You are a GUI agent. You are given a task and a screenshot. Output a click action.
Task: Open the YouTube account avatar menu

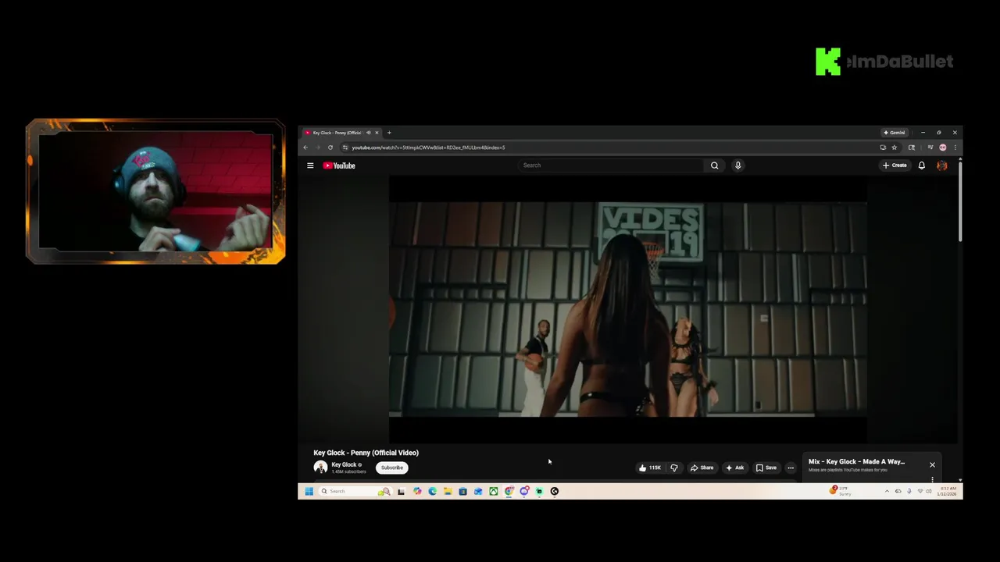click(x=941, y=165)
